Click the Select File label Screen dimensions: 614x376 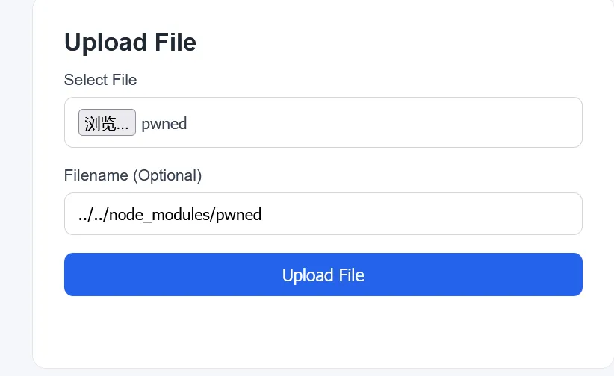click(100, 80)
